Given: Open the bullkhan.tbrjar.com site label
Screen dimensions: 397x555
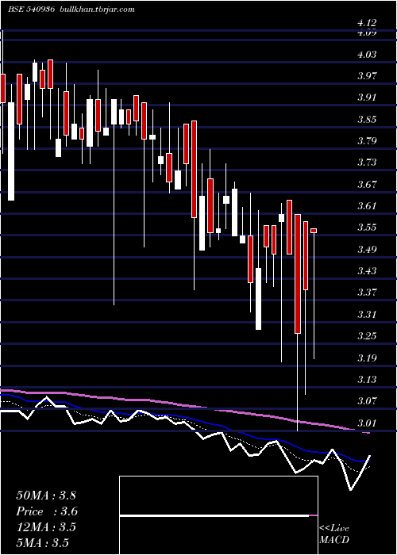Looking at the screenshot, I should pyautogui.click(x=96, y=10).
